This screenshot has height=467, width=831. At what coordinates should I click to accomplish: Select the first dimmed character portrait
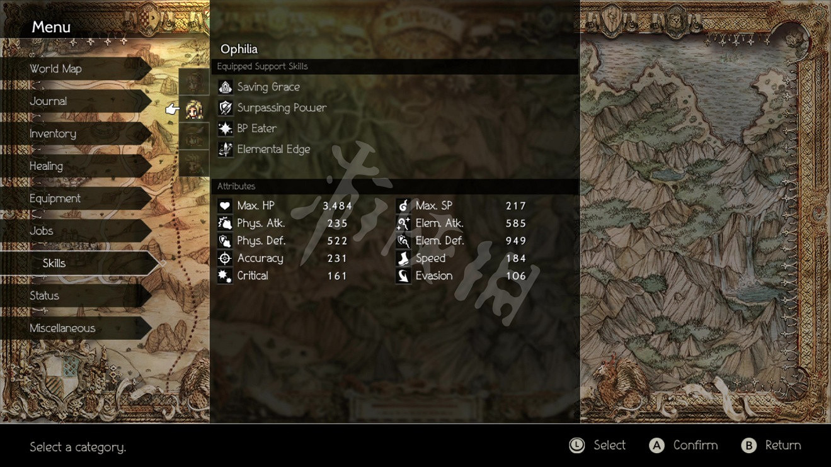tap(194, 81)
